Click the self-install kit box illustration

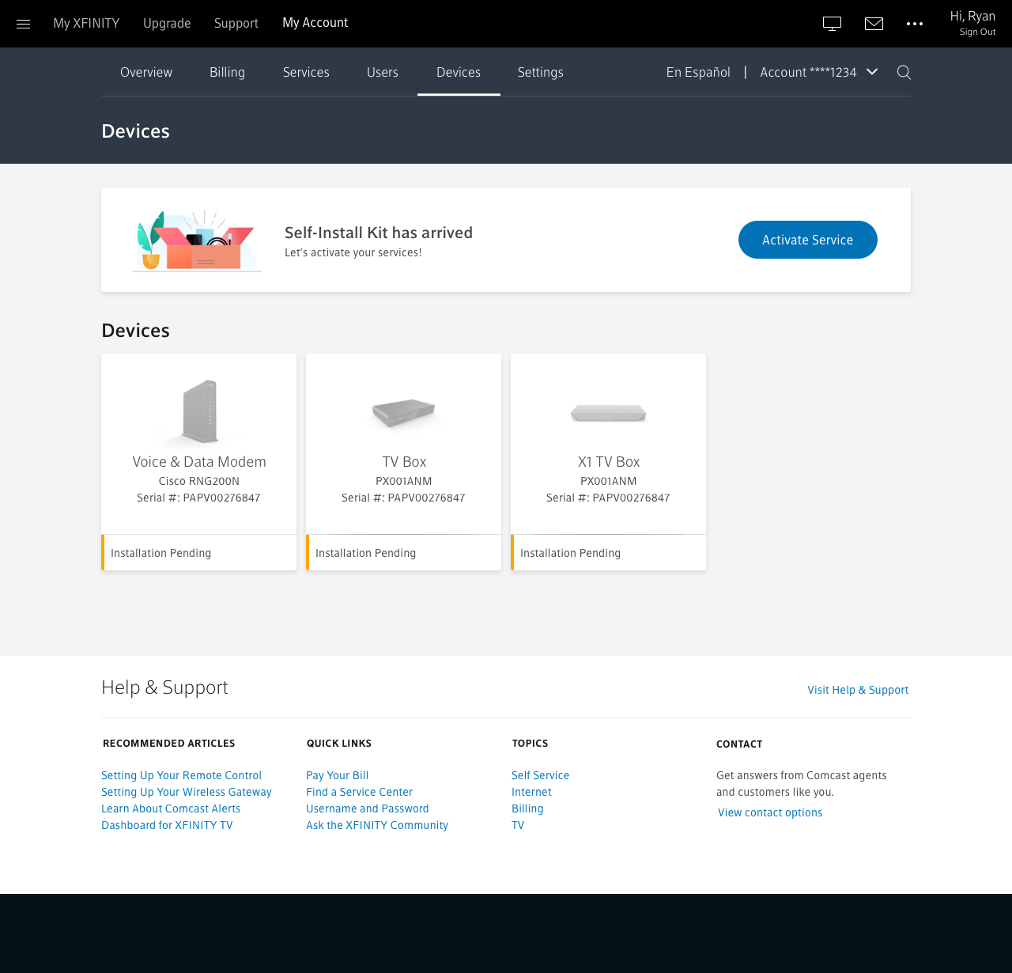(x=197, y=240)
